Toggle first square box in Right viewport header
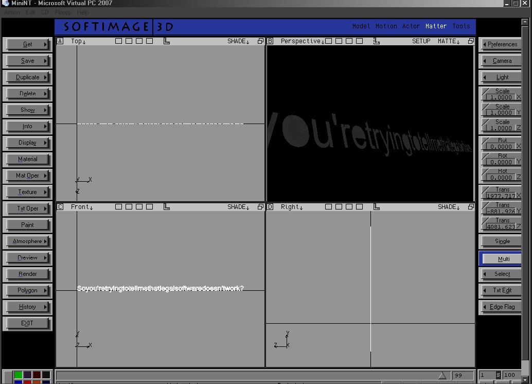The height and width of the screenshot is (384, 532). (328, 207)
